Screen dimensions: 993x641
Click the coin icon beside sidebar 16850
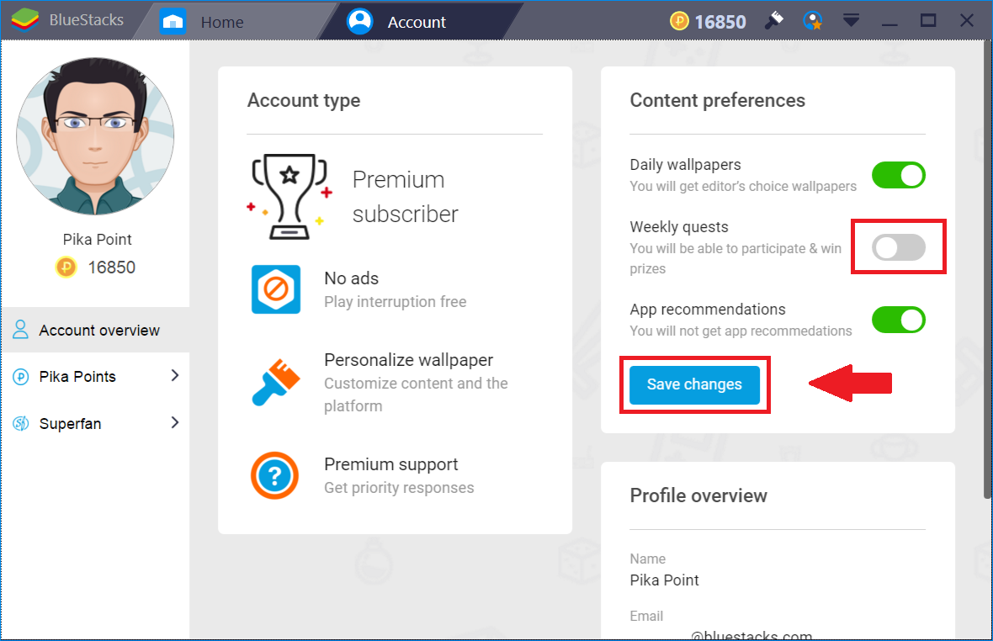coord(66,267)
